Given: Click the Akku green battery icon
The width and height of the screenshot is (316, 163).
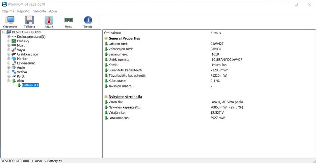Looking at the screenshot, I should tap(14, 81).
